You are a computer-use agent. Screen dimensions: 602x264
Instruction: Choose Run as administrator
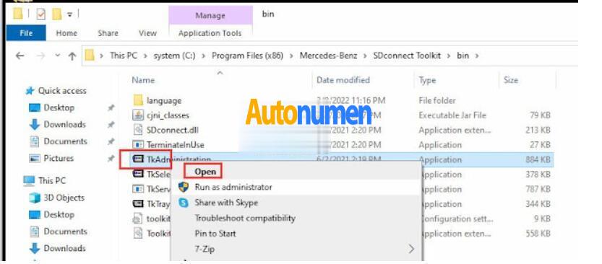click(x=233, y=188)
